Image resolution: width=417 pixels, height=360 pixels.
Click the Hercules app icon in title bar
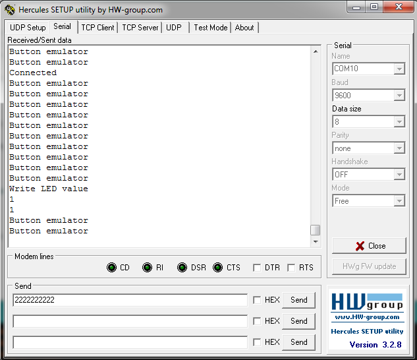(10, 10)
